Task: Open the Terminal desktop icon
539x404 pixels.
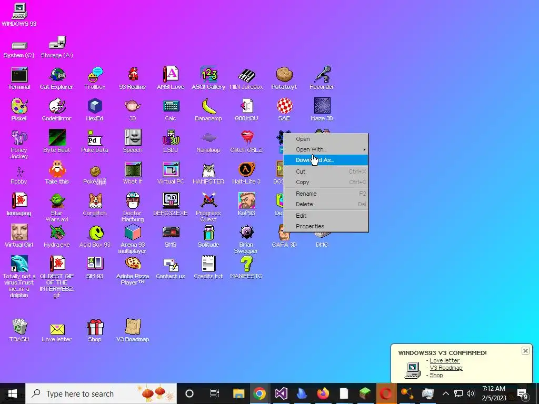Action: pyautogui.click(x=19, y=78)
